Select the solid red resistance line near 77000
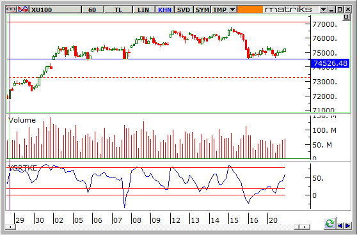 pos(159,22)
